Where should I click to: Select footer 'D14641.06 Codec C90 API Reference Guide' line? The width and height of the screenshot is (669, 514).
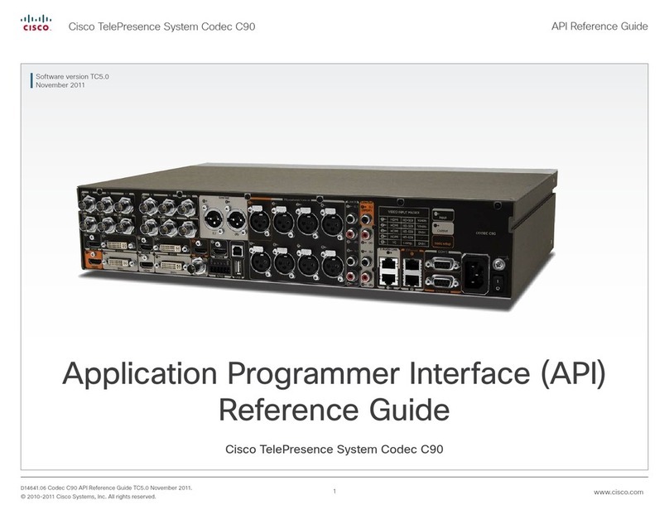pyautogui.click(x=106, y=488)
